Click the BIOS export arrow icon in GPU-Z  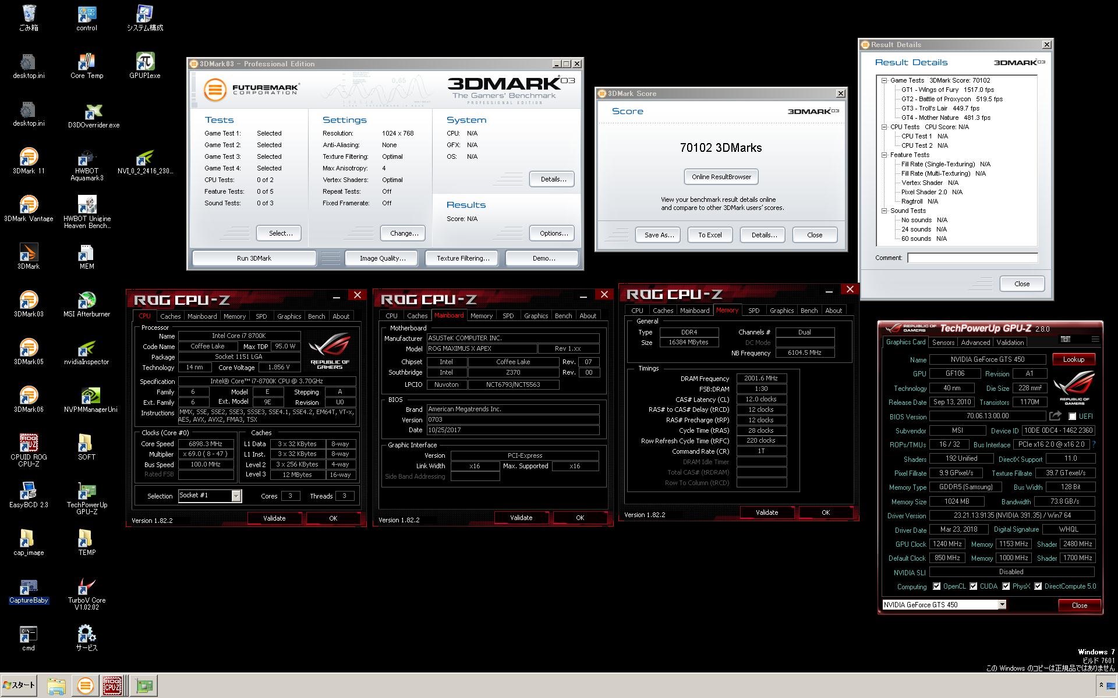1055,416
